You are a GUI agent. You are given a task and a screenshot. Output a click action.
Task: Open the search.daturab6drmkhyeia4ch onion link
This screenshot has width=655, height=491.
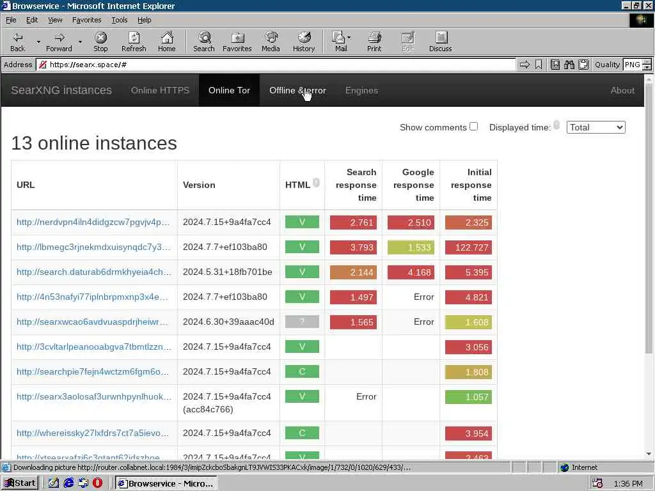94,272
